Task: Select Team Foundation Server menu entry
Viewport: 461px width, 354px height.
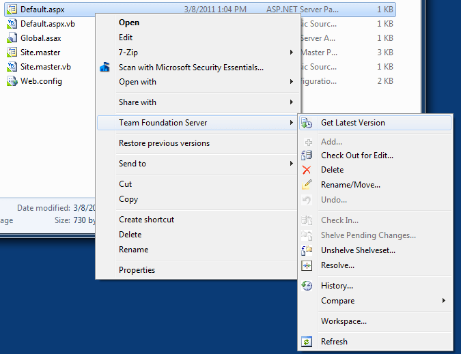Action: tap(197, 123)
